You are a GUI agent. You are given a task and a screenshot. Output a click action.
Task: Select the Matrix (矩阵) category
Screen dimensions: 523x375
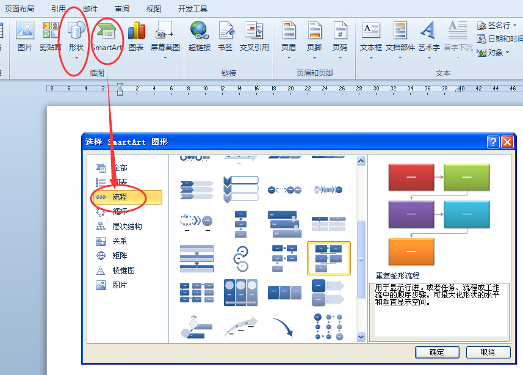point(128,256)
